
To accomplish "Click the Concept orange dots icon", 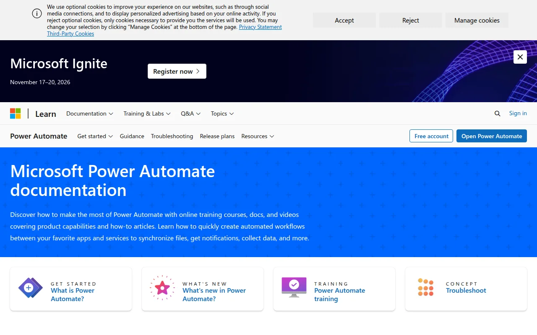I will pyautogui.click(x=426, y=287).
